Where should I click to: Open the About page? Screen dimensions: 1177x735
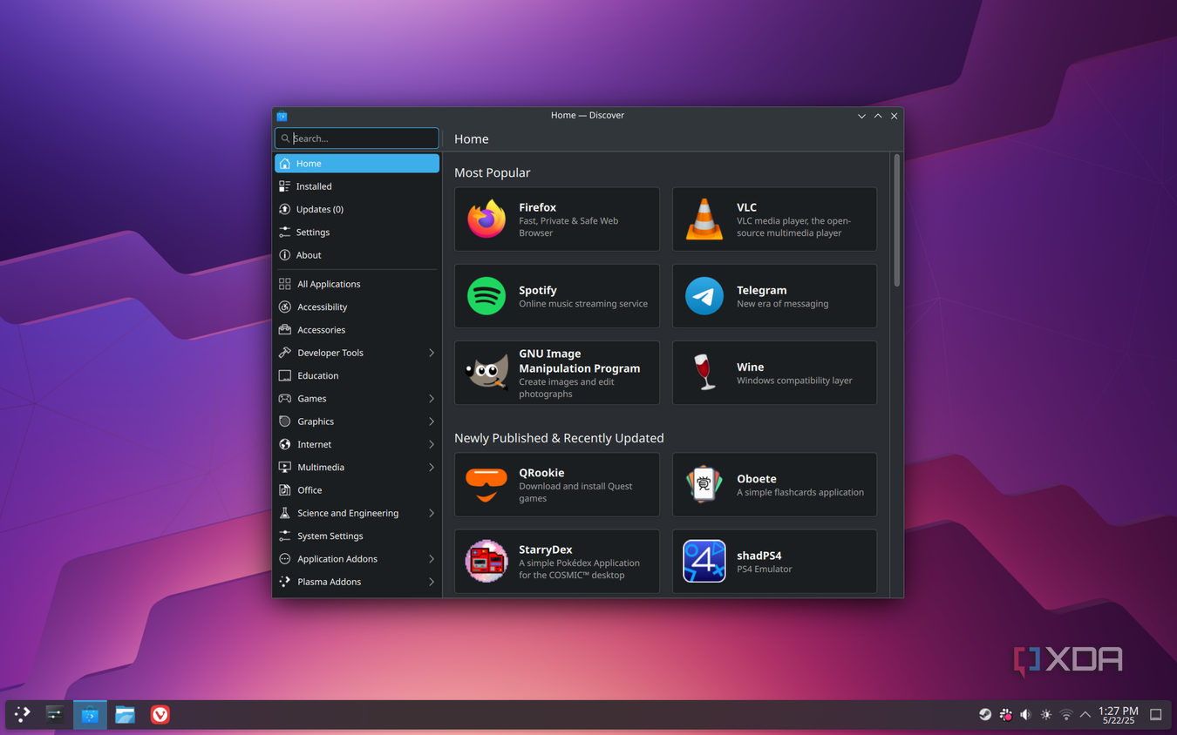click(x=357, y=255)
